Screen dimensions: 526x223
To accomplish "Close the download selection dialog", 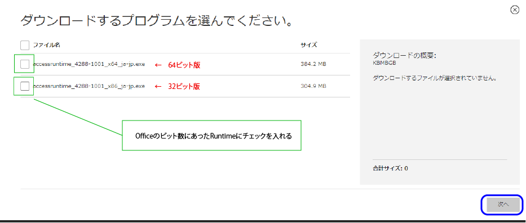I will (x=515, y=10).
